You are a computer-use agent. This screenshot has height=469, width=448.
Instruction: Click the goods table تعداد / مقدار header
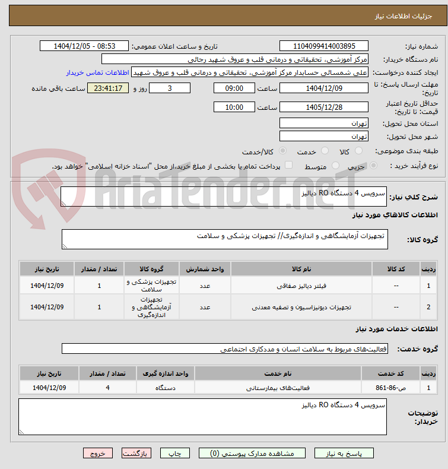pyautogui.click(x=99, y=269)
